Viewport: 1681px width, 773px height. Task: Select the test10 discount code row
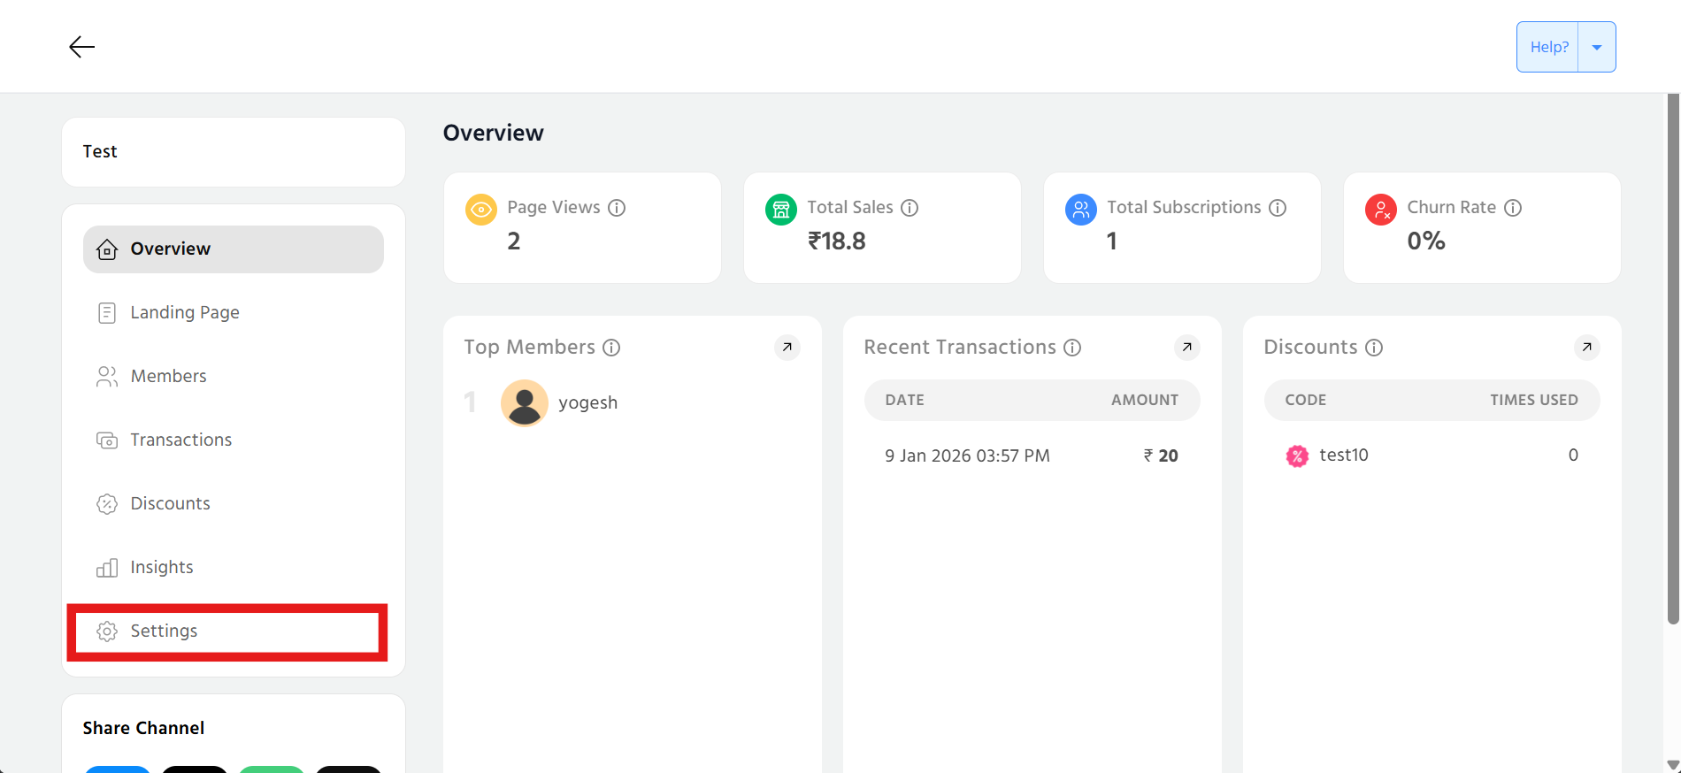(1431, 455)
